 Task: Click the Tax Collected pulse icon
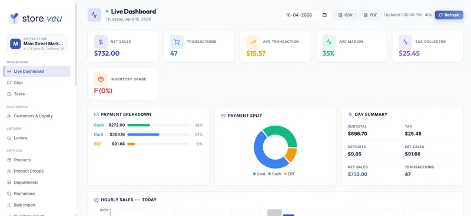[x=405, y=42]
